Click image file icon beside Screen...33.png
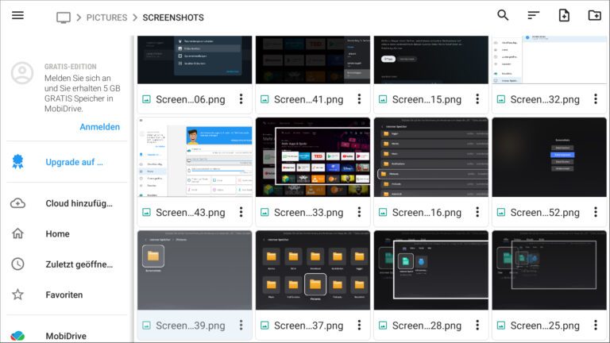Viewport: 610px width, 343px height. tap(264, 212)
